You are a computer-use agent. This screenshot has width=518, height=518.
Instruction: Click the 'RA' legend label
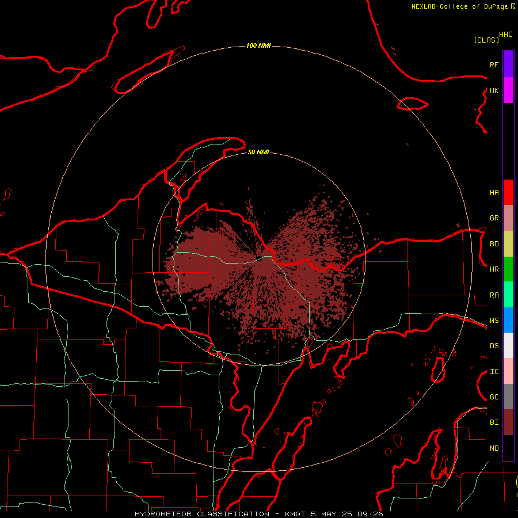coord(494,295)
